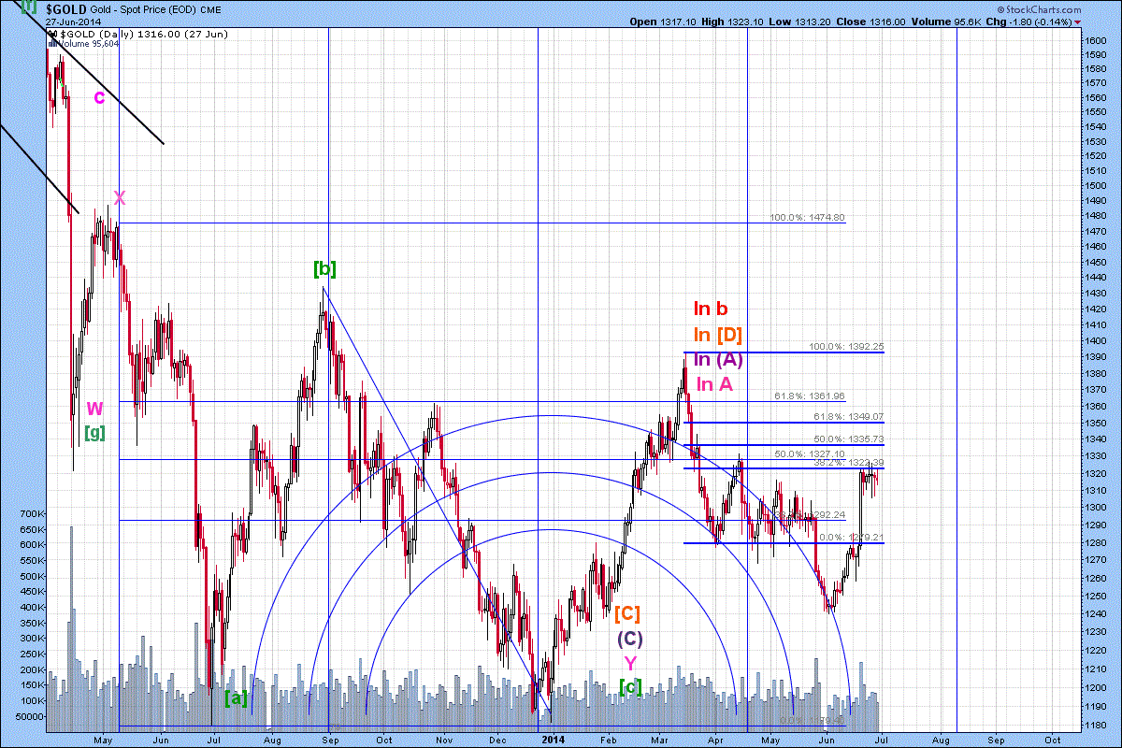
Task: Click the '50.0%: 1327.10' Fibonacci label
Action: coord(810,453)
